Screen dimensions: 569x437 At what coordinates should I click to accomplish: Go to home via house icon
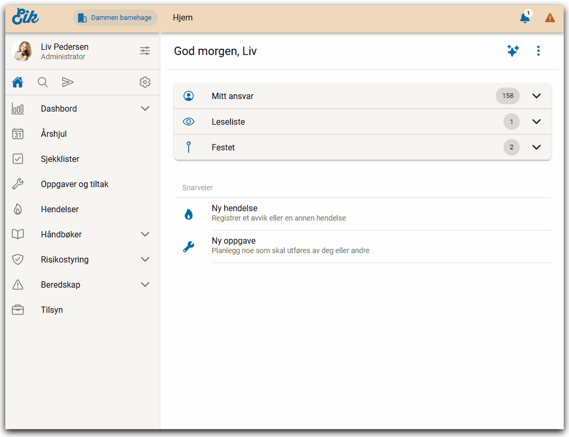coord(18,82)
